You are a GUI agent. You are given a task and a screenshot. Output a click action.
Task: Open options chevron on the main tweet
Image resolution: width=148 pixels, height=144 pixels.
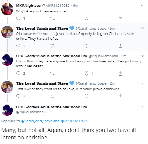click(x=142, y=106)
